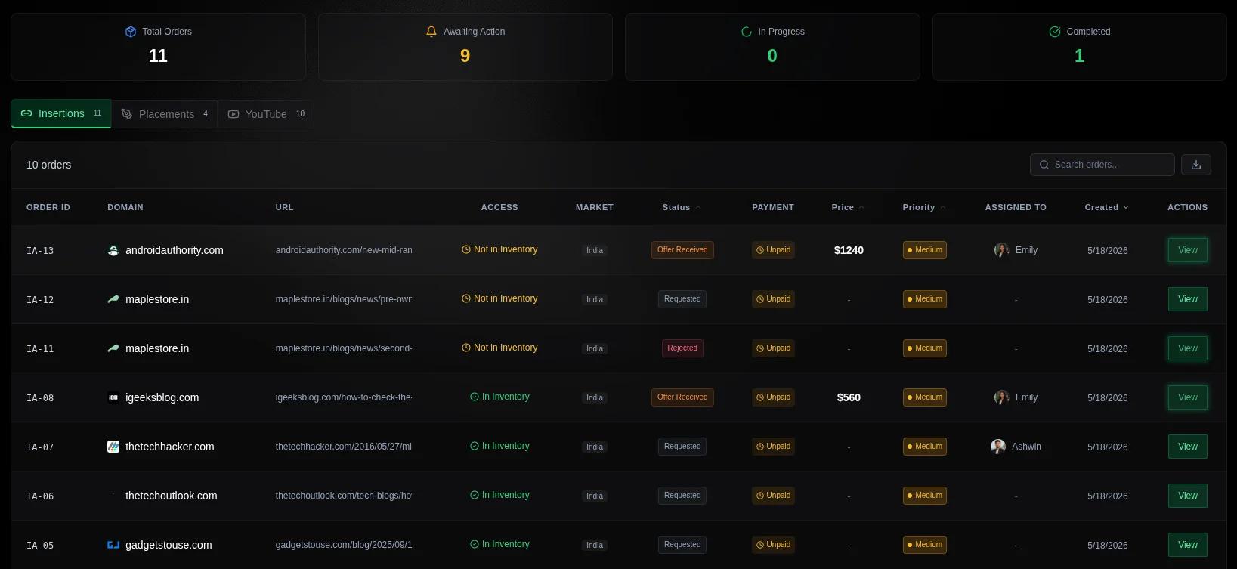1237x569 pixels.
Task: Click the India market tag in row IA-06
Action: (x=595, y=496)
